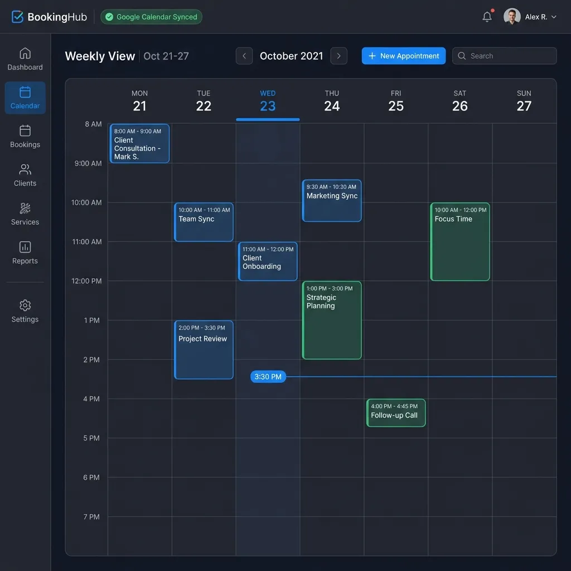Open Bookings in the sidebar
Image resolution: width=571 pixels, height=571 pixels.
pyautogui.click(x=25, y=137)
